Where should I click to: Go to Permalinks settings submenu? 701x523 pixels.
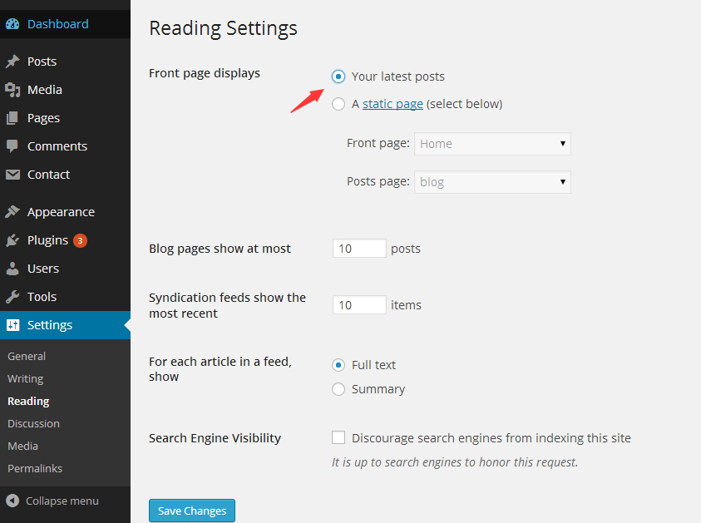pos(35,468)
